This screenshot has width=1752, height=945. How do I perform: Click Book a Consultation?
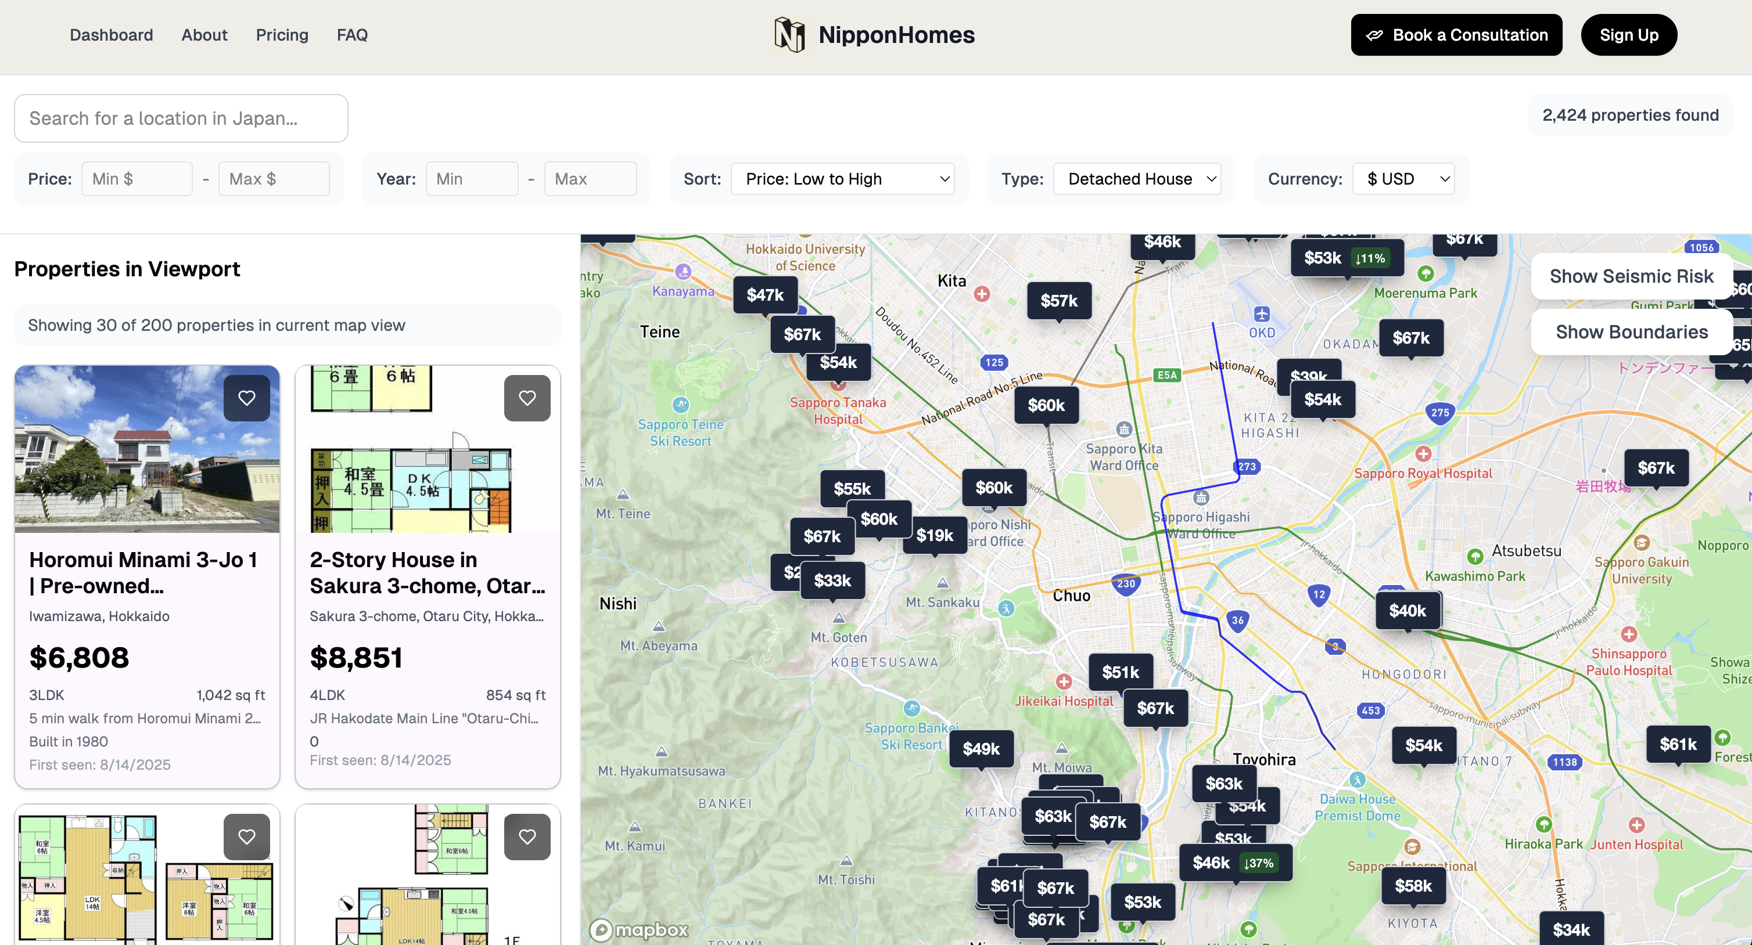[1456, 35]
